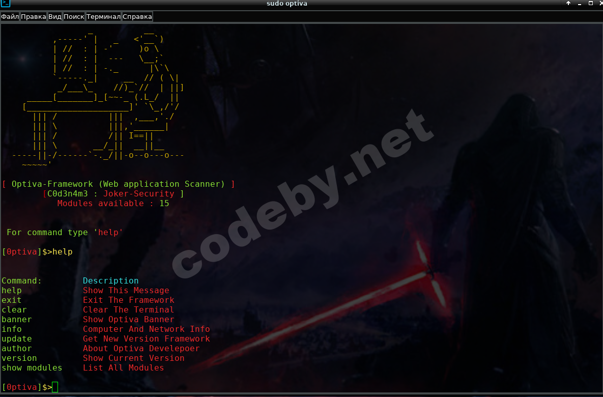Click 'List All Modules' description
Screen dimensions: 603x397
pos(124,368)
